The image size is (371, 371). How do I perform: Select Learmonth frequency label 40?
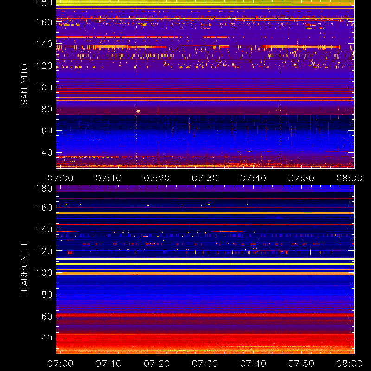[47, 338]
